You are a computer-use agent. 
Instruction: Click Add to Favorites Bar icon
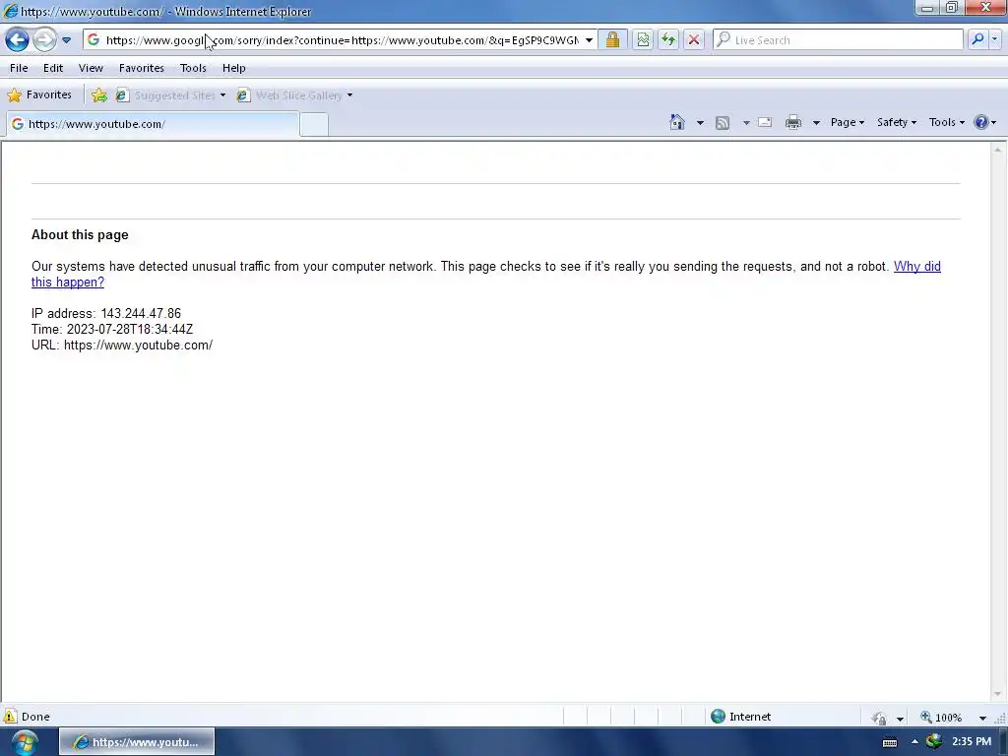[99, 95]
